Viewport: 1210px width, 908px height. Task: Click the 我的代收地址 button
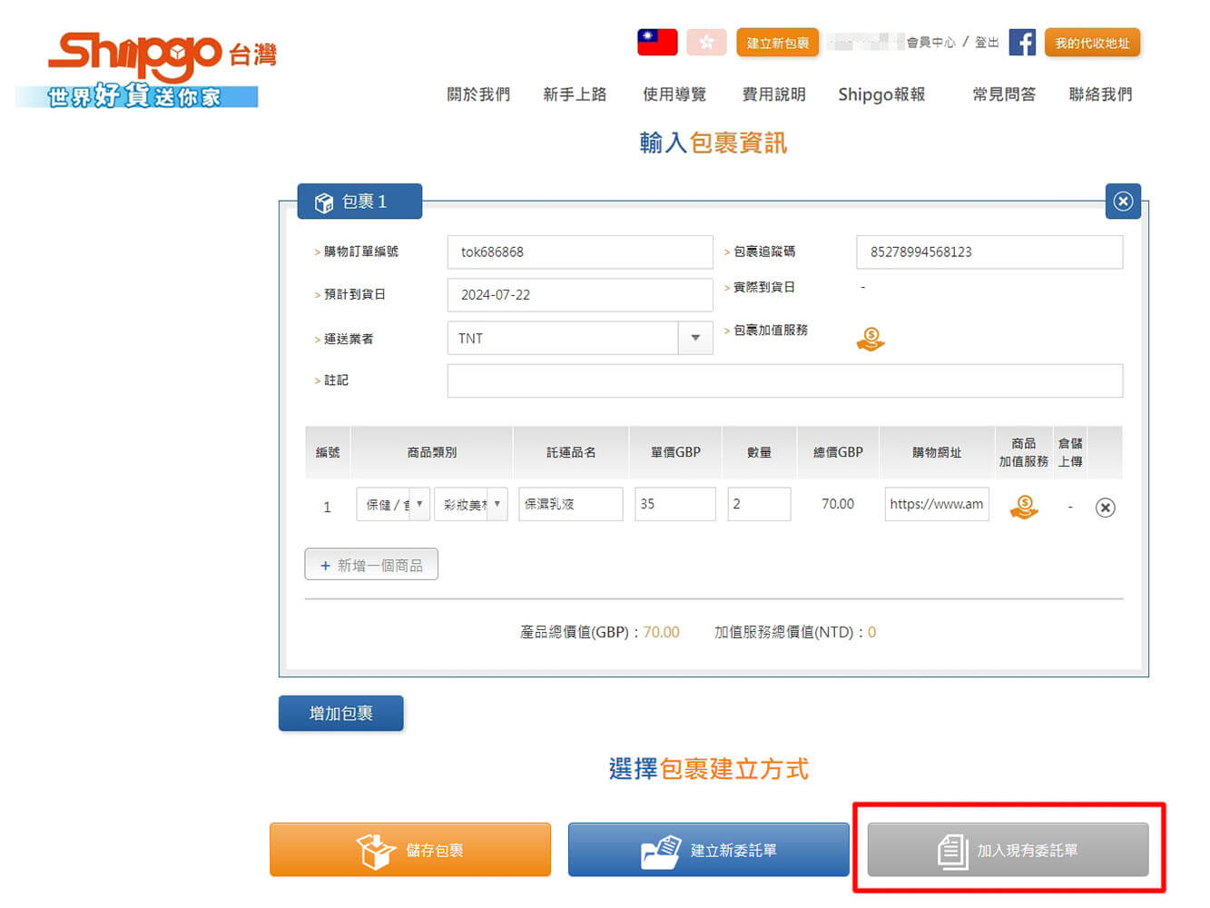[1092, 43]
